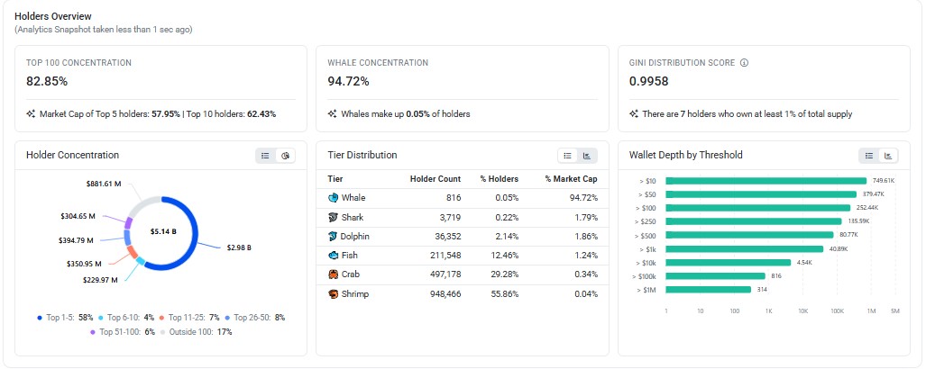Click the > $100k wallet depth bar
Screen dimensions: 926x369
[x=715, y=276]
